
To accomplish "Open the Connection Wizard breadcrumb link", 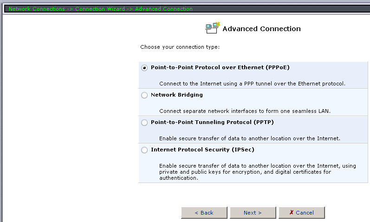I will point(100,9).
